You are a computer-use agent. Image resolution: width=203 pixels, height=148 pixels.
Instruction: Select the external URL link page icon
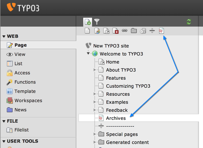click(124, 30)
